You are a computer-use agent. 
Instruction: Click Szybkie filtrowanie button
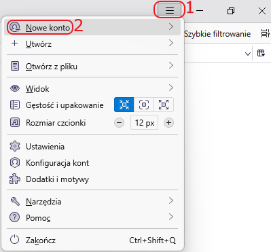[x=217, y=34]
